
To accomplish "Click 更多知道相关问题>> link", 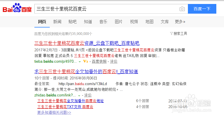I will pos(54,112).
